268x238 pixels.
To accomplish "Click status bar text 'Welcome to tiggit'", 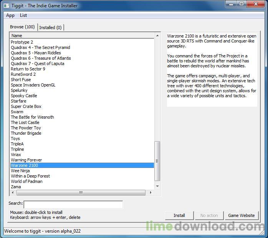I will [42, 231].
